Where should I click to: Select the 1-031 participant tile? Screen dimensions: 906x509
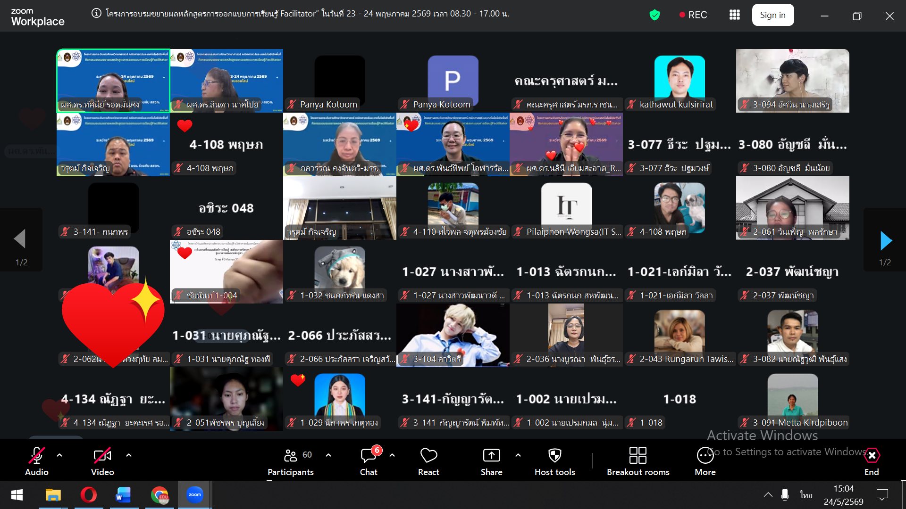coord(226,335)
